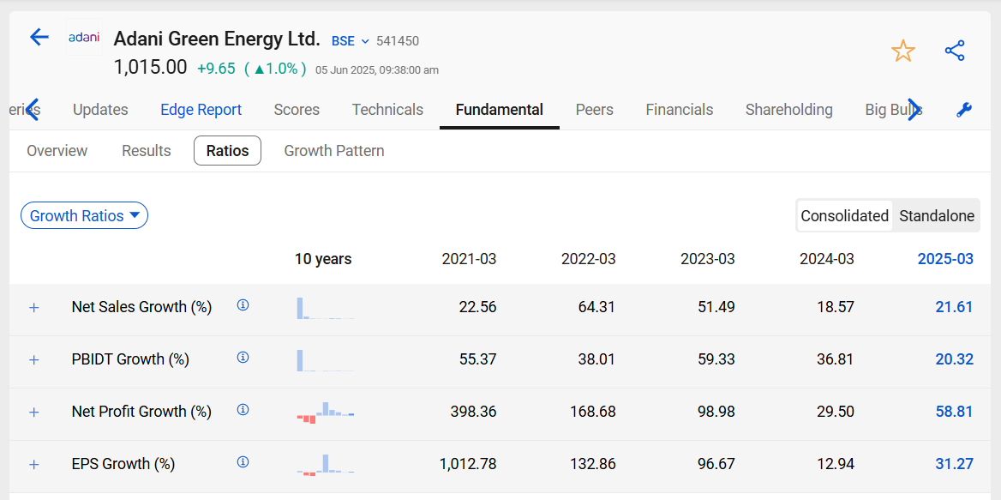Image resolution: width=1001 pixels, height=500 pixels.
Task: Click the 2025-03 column header
Action: coord(945,259)
